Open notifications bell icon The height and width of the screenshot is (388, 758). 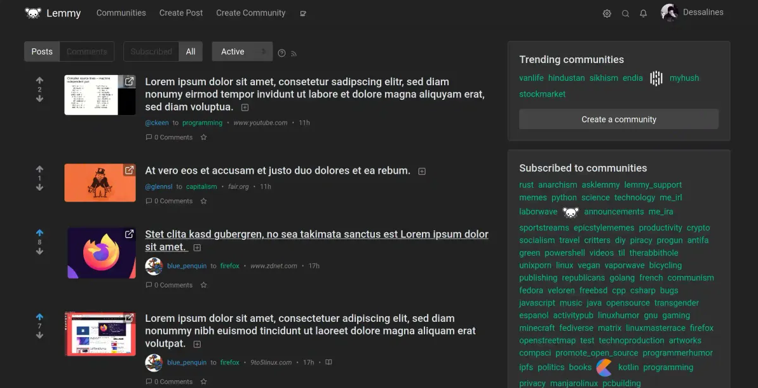643,13
